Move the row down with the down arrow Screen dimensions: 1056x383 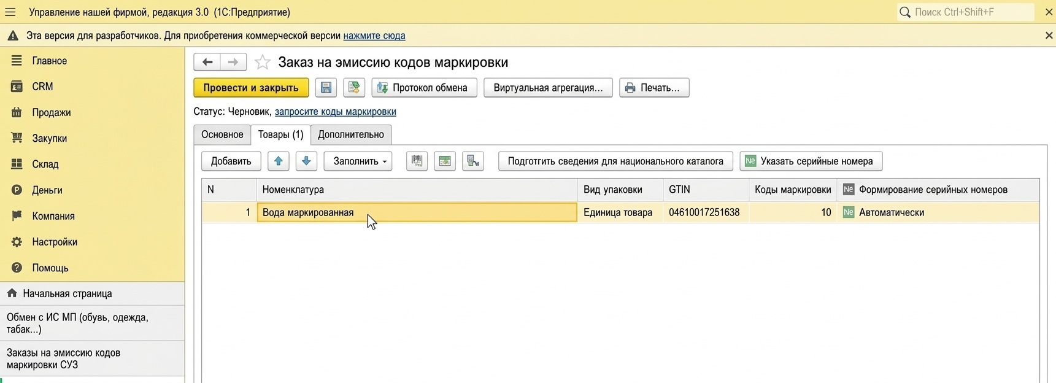click(x=306, y=161)
